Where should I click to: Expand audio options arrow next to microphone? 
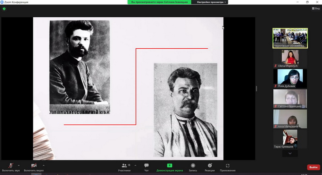(x=19, y=165)
